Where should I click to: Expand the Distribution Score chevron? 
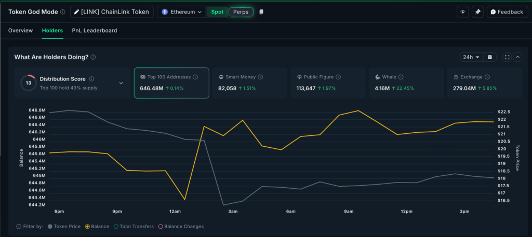(x=121, y=83)
